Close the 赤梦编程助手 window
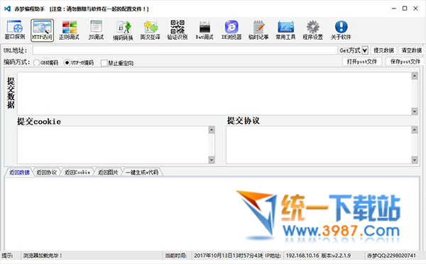426x264 pixels. click(415, 8)
